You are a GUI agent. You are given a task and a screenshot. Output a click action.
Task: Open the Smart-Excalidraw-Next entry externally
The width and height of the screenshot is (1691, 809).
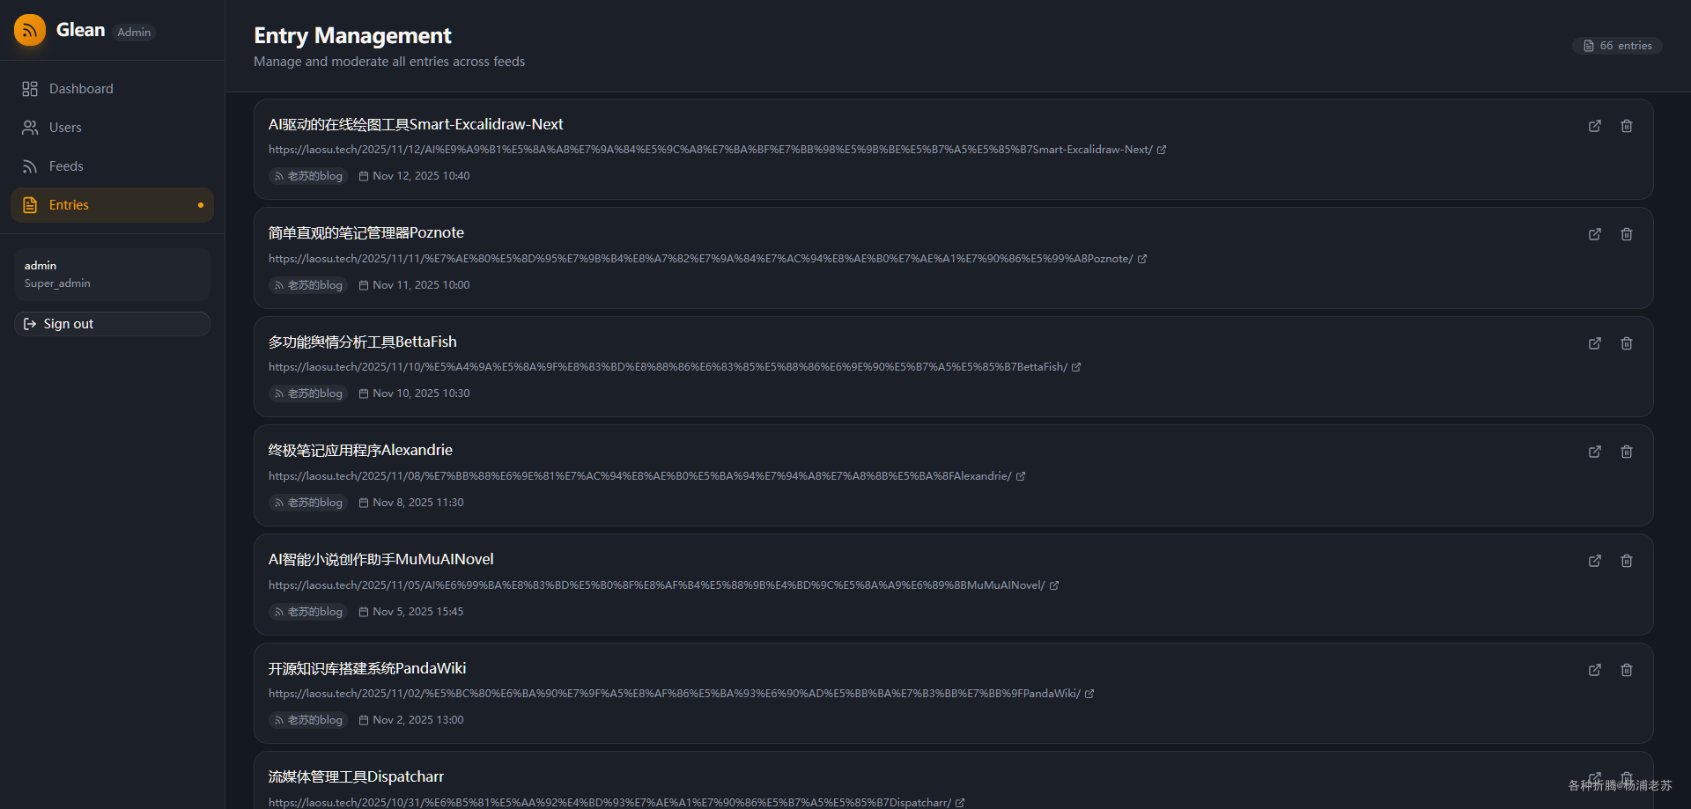coord(1595,126)
